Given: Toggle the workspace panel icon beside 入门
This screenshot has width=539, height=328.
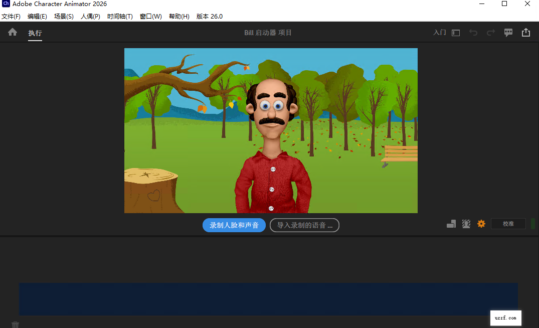Looking at the screenshot, I should tap(455, 32).
